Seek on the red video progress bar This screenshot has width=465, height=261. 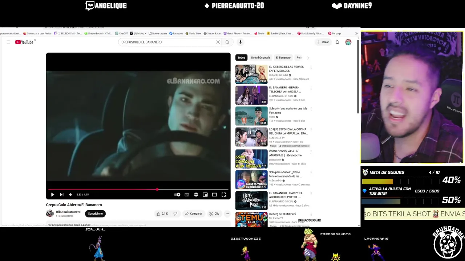pyautogui.click(x=138, y=189)
